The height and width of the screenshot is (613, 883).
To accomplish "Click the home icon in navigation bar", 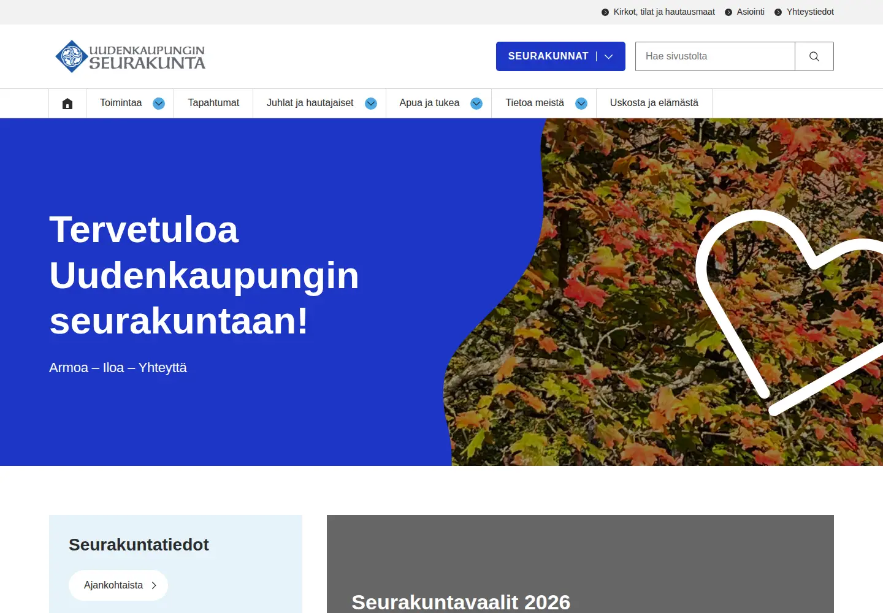I will pyautogui.click(x=67, y=104).
